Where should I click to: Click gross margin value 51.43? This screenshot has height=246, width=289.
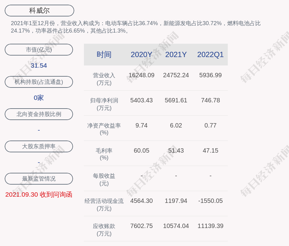coord(176,150)
